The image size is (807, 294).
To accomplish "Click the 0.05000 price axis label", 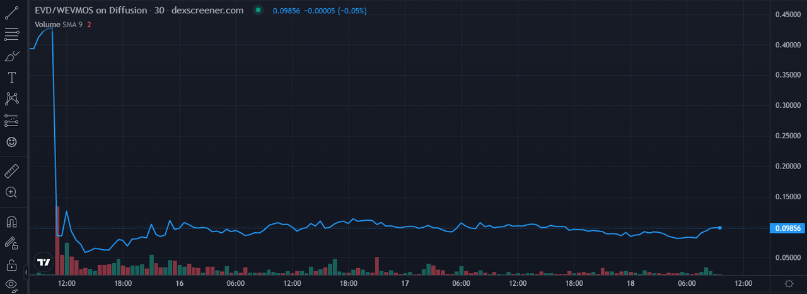I will [x=787, y=257].
